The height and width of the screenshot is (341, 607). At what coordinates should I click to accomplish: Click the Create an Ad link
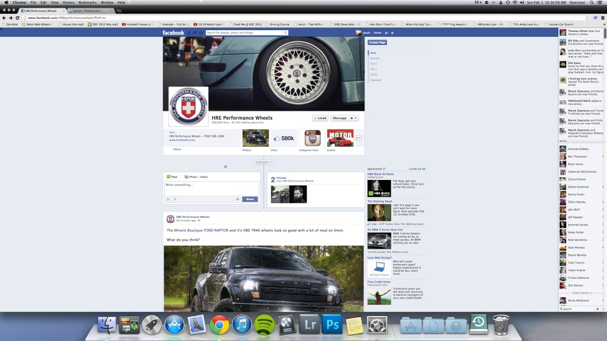click(x=417, y=169)
